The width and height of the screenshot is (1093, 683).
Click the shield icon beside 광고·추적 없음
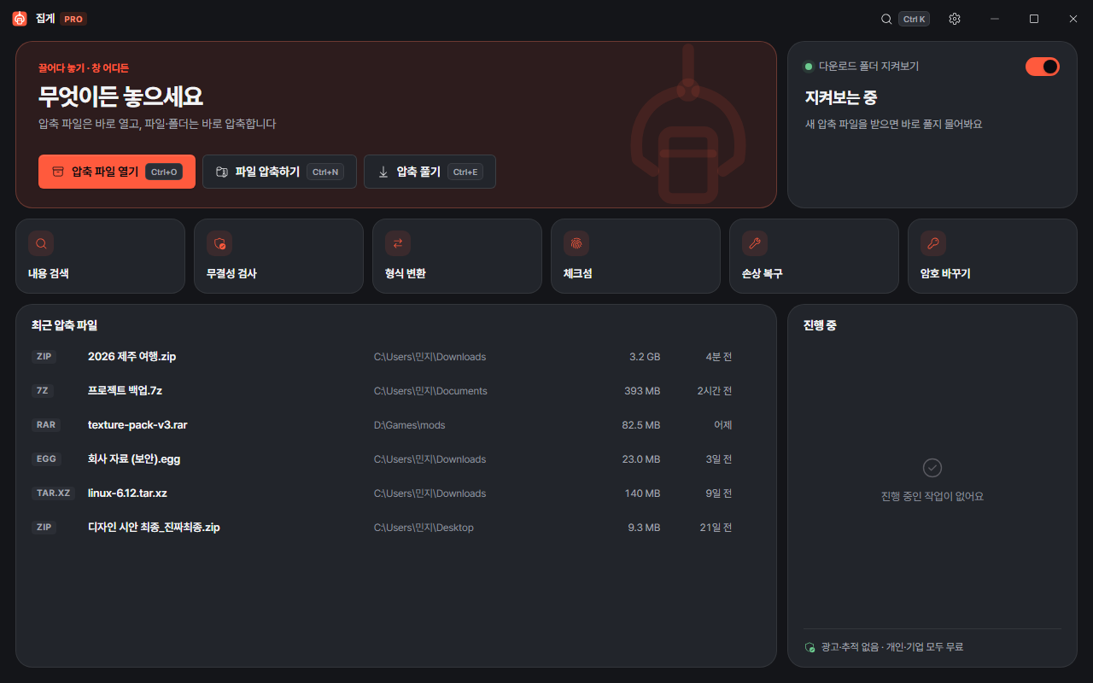(x=810, y=647)
